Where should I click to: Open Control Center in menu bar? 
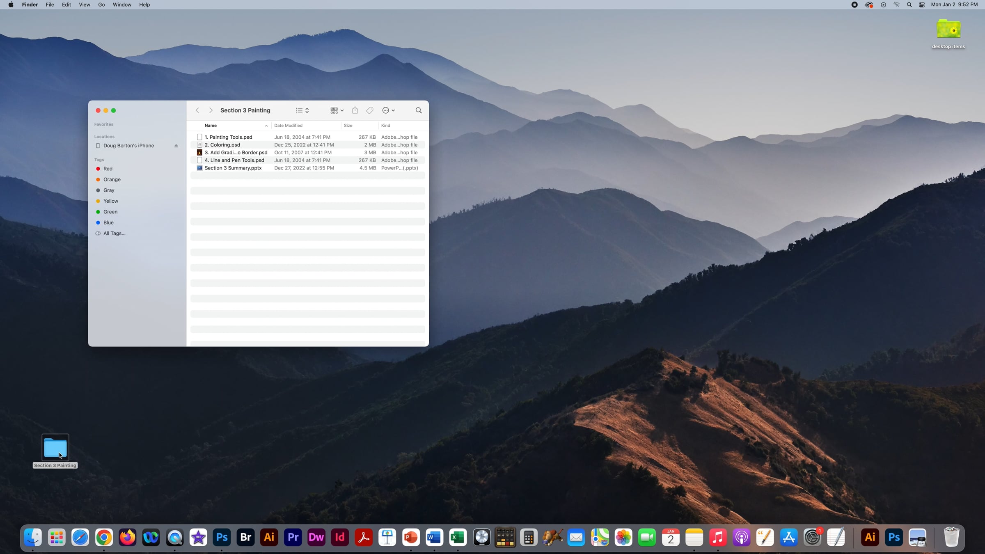click(922, 5)
